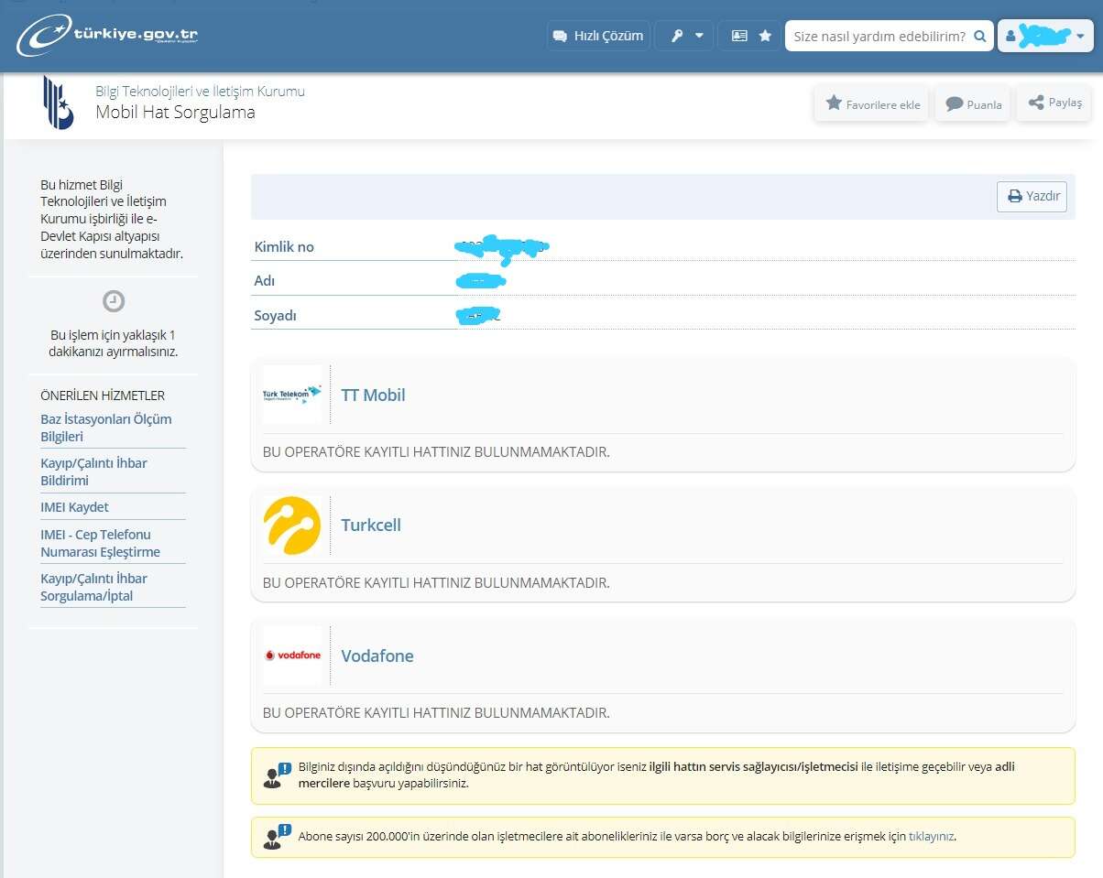This screenshot has width=1103, height=878.
Task: Click the search magnifier icon
Action: (x=979, y=37)
